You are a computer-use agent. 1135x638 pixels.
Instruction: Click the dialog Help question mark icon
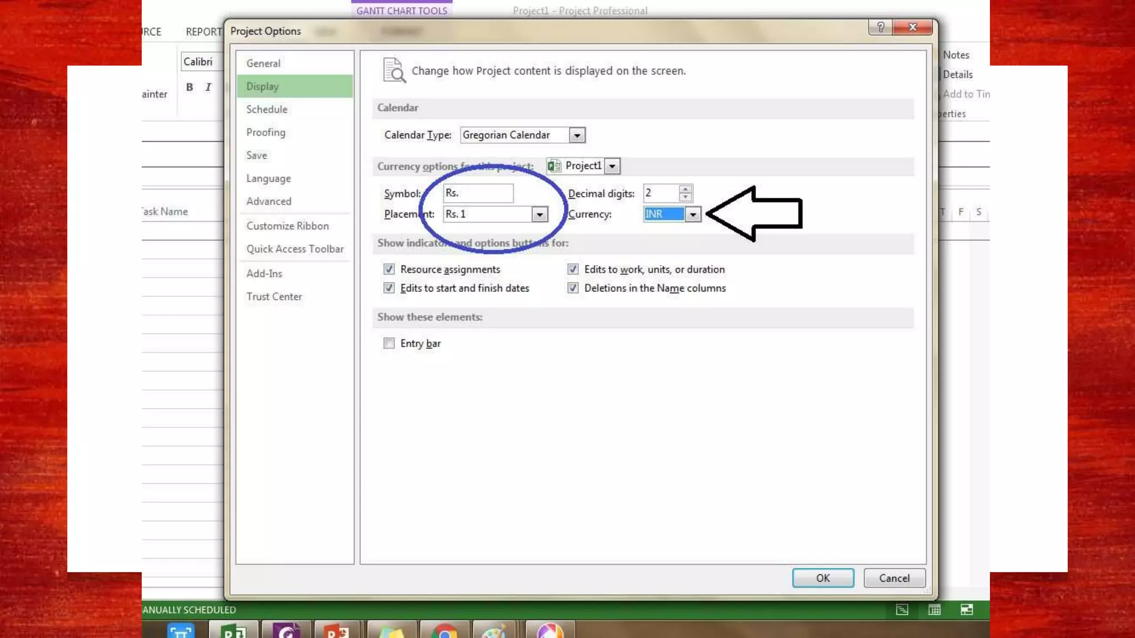click(880, 27)
